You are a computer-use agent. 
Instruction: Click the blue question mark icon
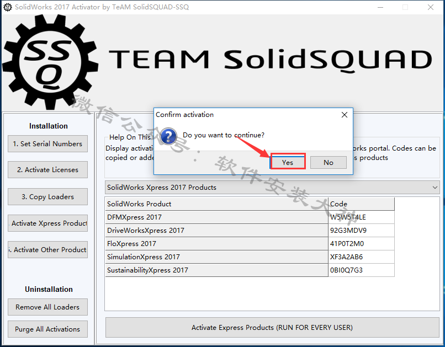pos(168,136)
